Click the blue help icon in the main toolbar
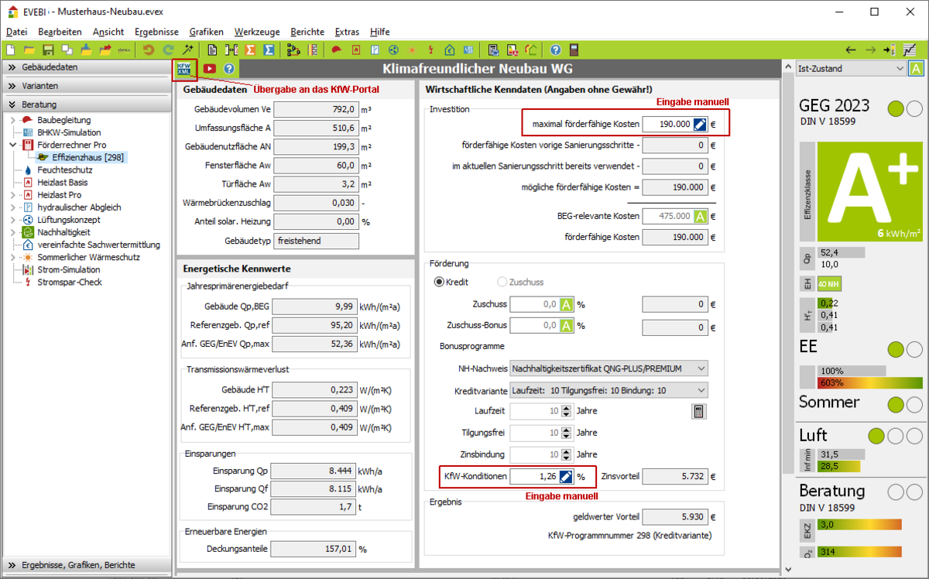 (x=555, y=50)
